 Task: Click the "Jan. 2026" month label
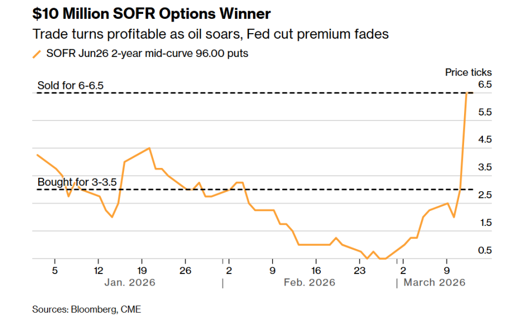[x=130, y=282]
